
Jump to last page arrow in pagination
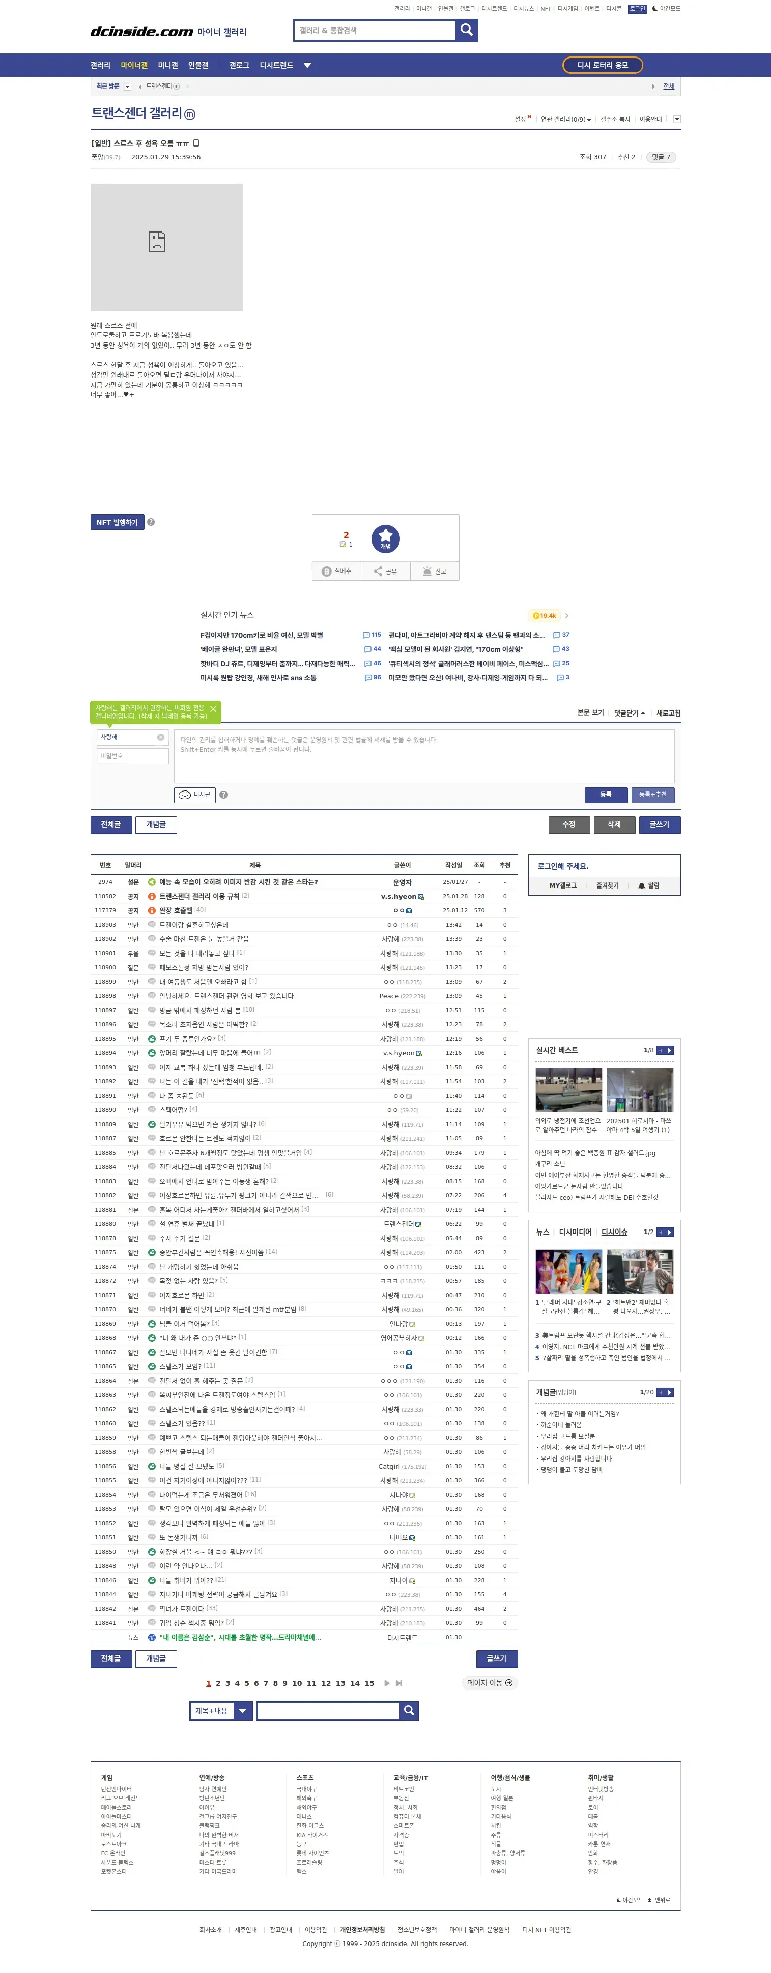click(399, 1683)
